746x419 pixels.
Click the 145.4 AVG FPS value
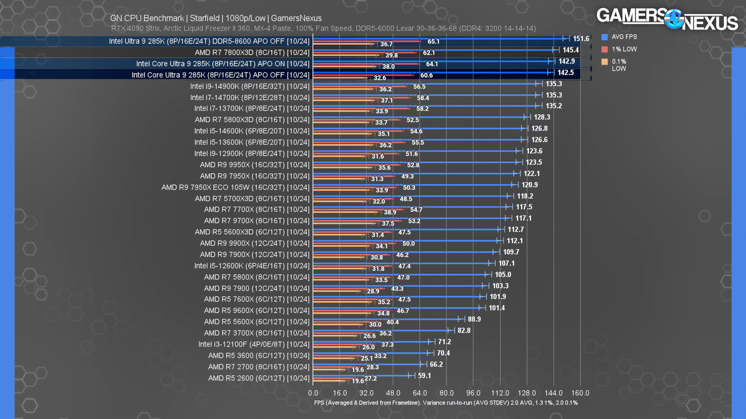coord(571,50)
